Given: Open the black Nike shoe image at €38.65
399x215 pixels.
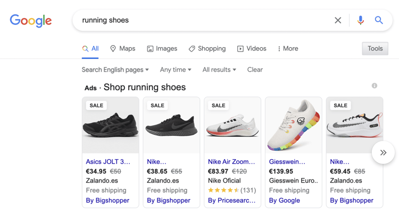Looking at the screenshot, I should point(171,125).
